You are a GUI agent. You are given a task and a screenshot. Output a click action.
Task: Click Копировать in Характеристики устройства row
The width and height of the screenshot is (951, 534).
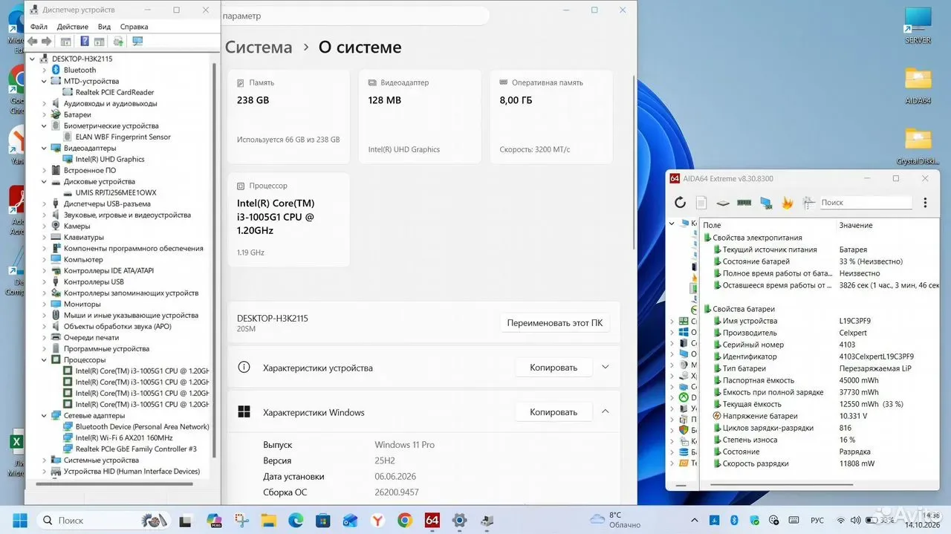pyautogui.click(x=554, y=368)
